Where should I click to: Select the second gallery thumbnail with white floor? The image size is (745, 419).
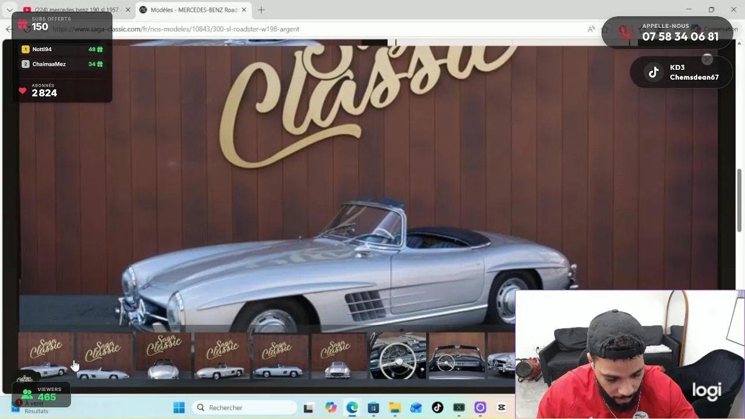[x=105, y=356]
